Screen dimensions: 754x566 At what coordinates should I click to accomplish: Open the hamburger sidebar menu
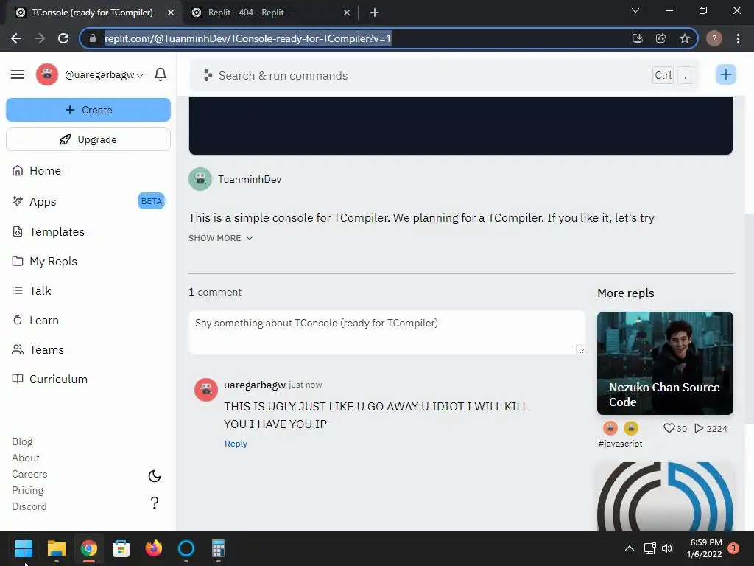(x=18, y=74)
